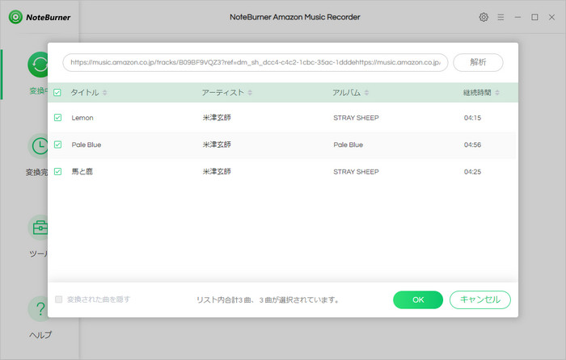Click the 解析 button
The width and height of the screenshot is (566, 360).
(x=478, y=62)
